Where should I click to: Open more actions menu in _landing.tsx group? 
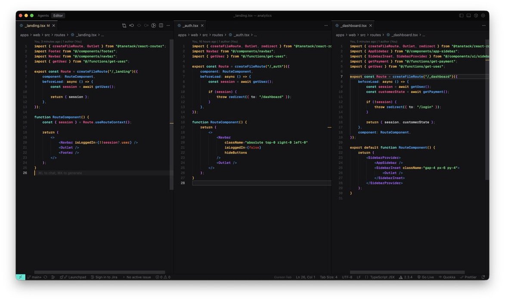pyautogui.click(x=168, y=26)
